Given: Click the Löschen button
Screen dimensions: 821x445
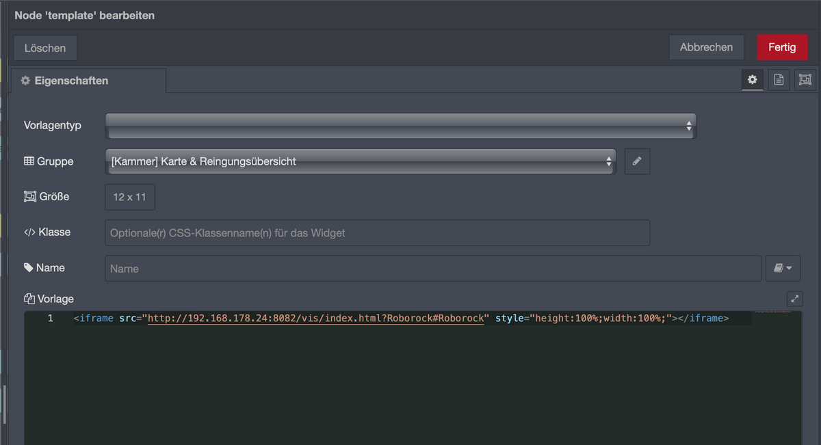Looking at the screenshot, I should (45, 48).
